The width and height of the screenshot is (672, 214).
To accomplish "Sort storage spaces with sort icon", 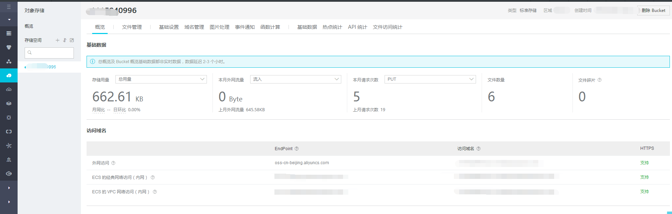I will (x=65, y=40).
